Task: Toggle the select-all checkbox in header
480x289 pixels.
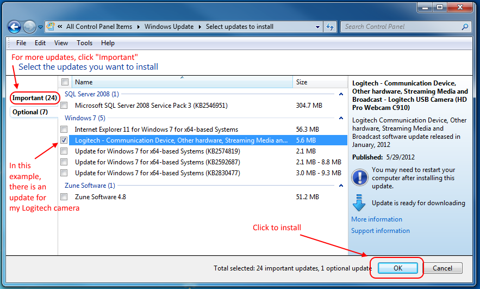Action: pyautogui.click(x=65, y=82)
